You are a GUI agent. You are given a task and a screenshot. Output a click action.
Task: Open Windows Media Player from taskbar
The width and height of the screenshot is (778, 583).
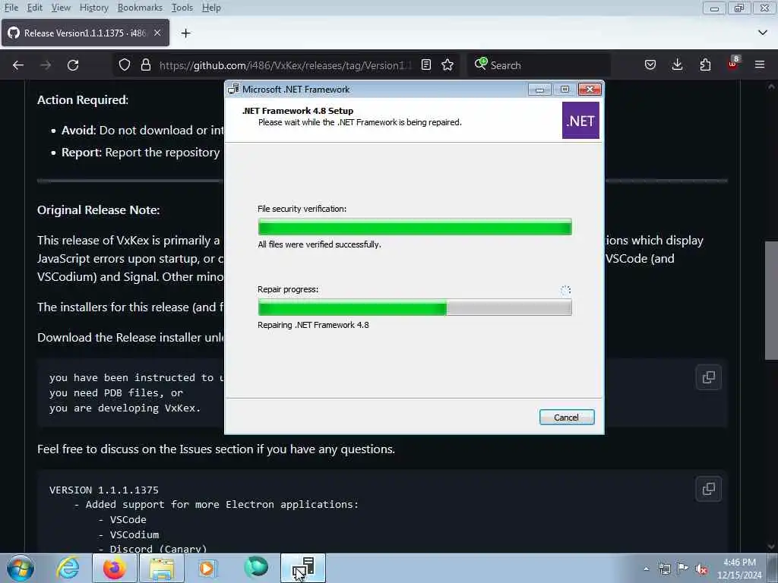click(208, 568)
